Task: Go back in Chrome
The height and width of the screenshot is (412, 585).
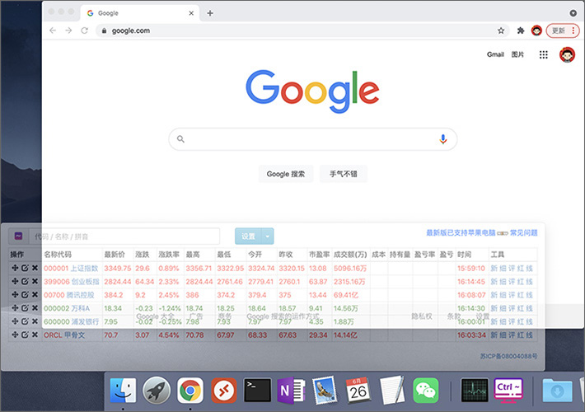Action: click(53, 30)
